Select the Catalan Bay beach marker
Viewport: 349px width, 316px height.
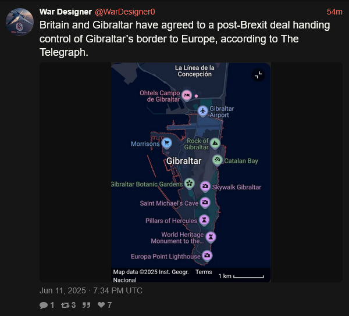coord(217,160)
